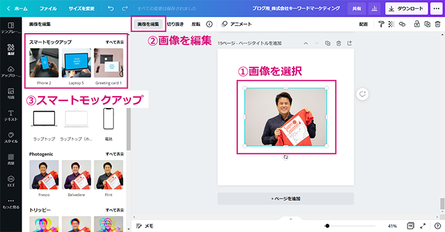Go back to ホーム home
The height and width of the screenshot is (232, 445).
tap(17, 8)
